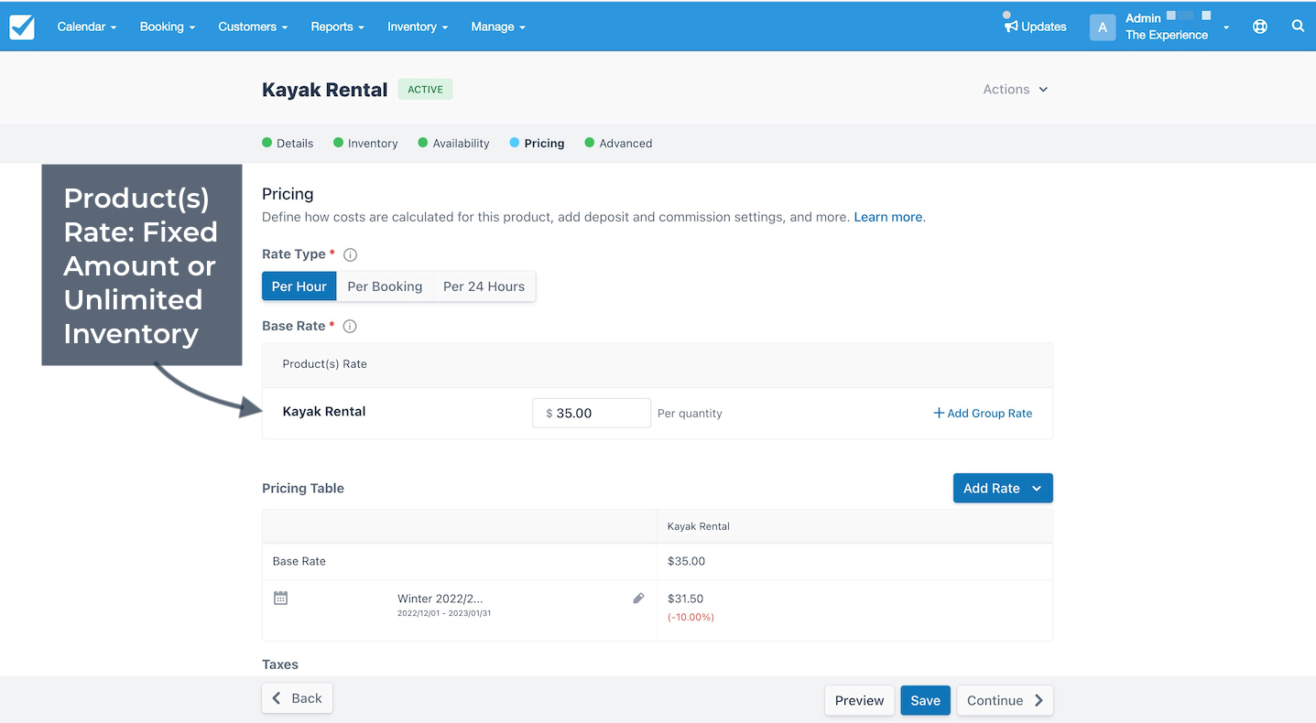Viewport: 1316px width, 723px height.
Task: Click the Pricing Table heading
Action: pyautogui.click(x=303, y=489)
